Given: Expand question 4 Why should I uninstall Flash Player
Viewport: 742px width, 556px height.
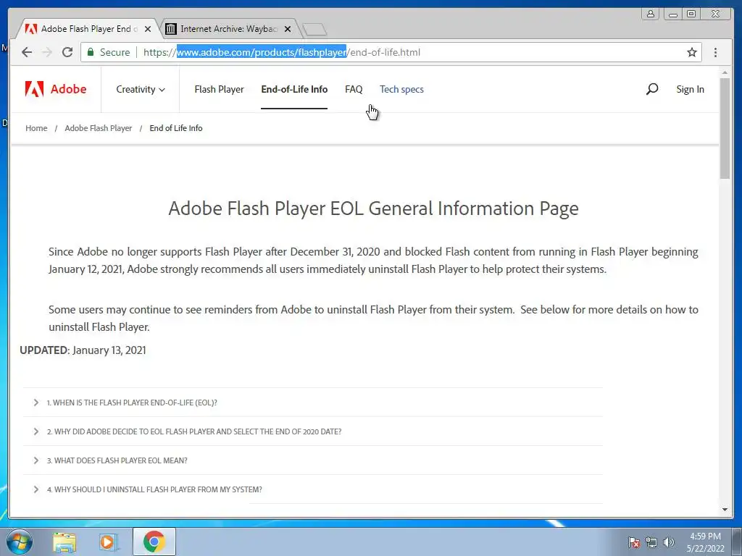Looking at the screenshot, I should pyautogui.click(x=313, y=489).
